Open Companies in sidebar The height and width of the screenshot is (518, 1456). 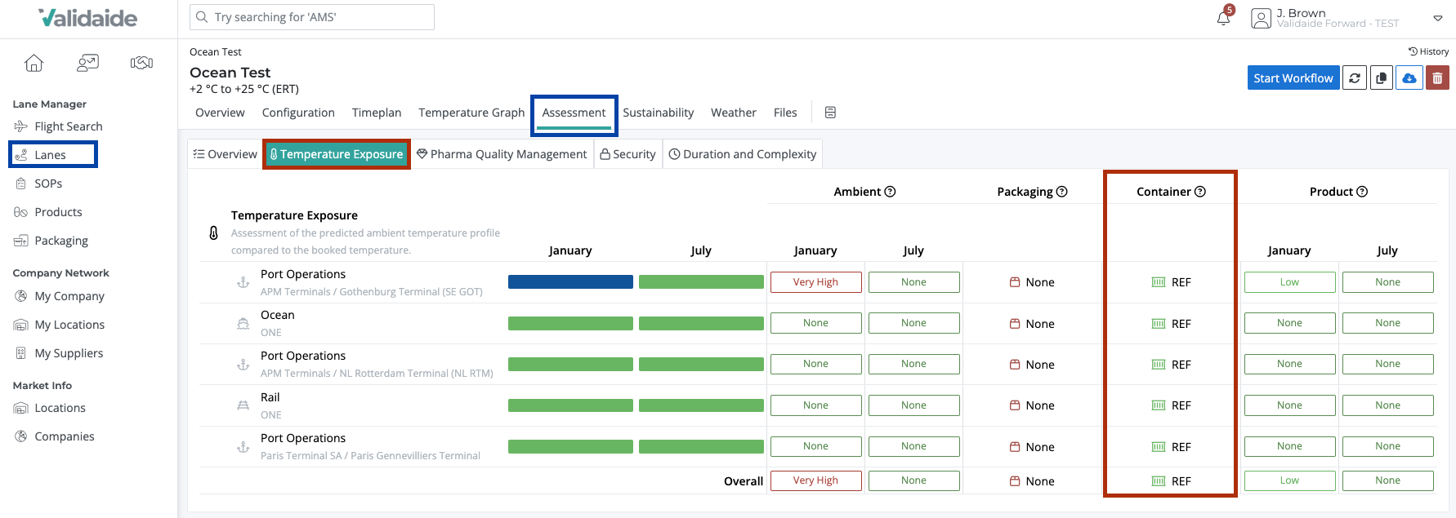click(x=65, y=436)
